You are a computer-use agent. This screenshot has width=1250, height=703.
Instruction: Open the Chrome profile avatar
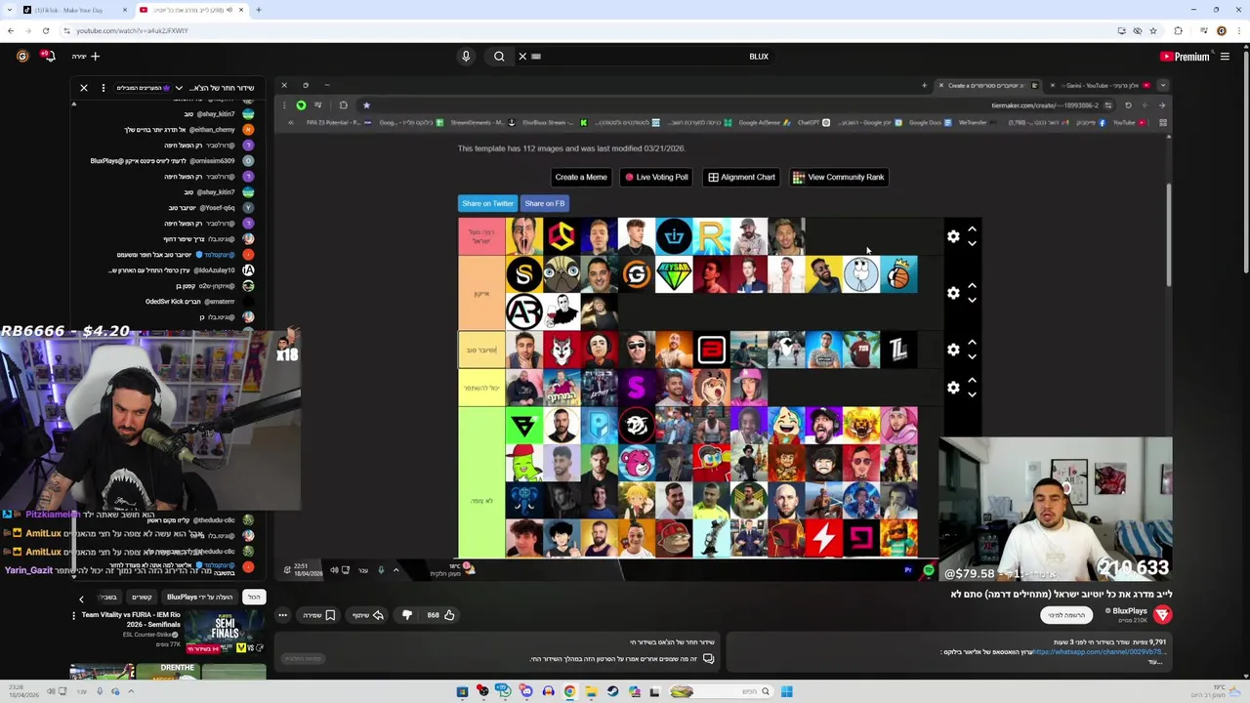(x=1221, y=30)
